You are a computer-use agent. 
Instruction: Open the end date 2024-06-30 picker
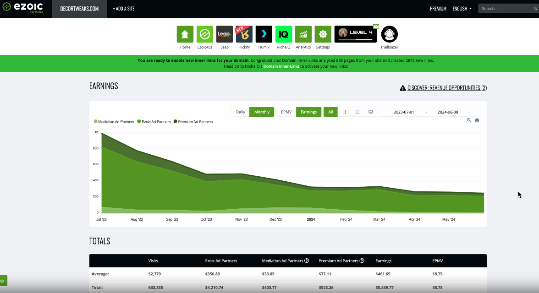pyautogui.click(x=447, y=112)
